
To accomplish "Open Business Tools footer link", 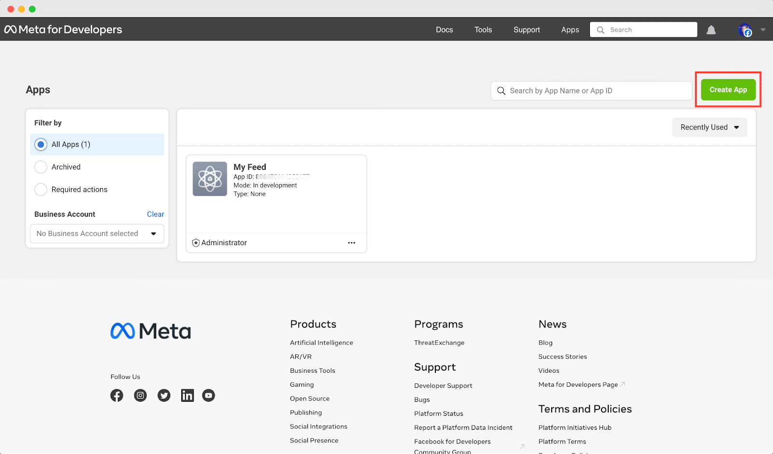I will tap(313, 371).
